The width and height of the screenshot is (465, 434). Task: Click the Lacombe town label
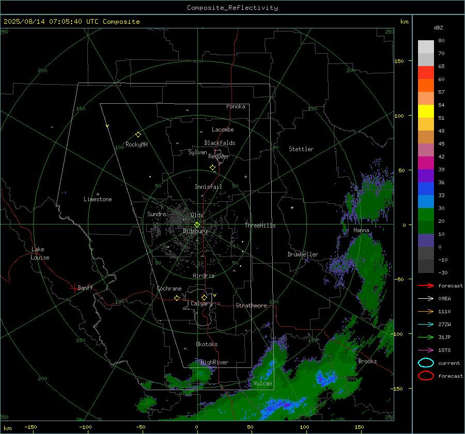point(223,130)
